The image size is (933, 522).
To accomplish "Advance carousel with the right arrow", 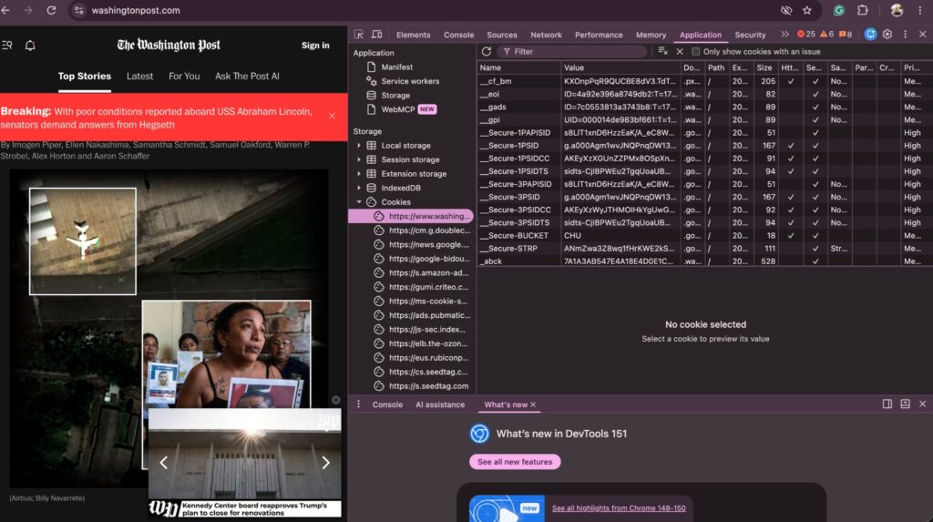I will 325,463.
